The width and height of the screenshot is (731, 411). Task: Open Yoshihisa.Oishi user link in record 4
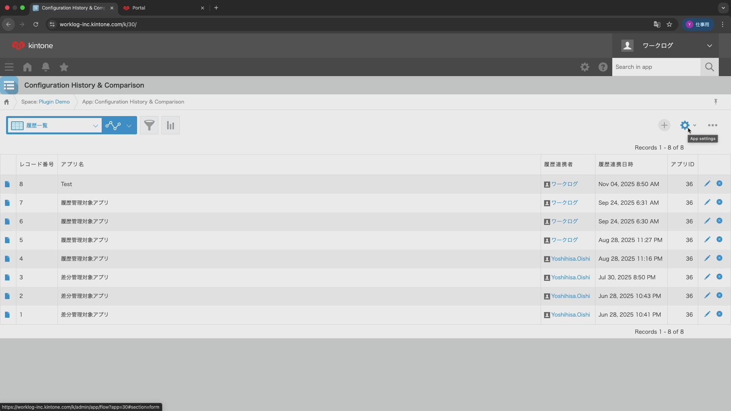point(570,259)
